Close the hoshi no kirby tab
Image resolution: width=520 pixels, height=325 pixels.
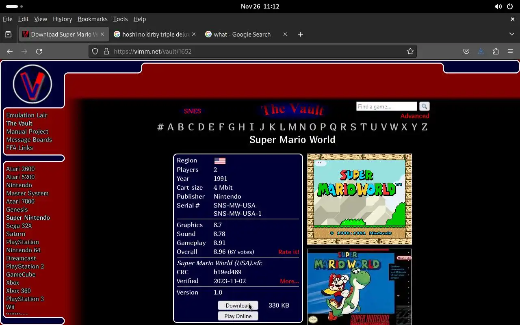click(x=194, y=35)
